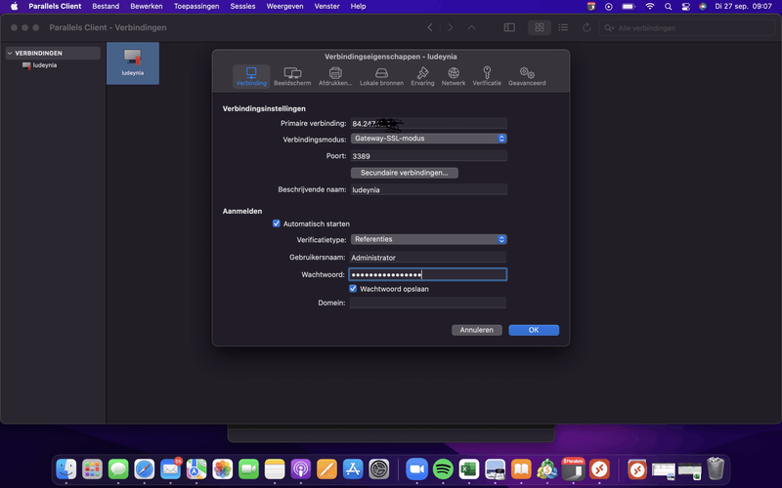Click the refresh icon in the toolbar

click(588, 27)
